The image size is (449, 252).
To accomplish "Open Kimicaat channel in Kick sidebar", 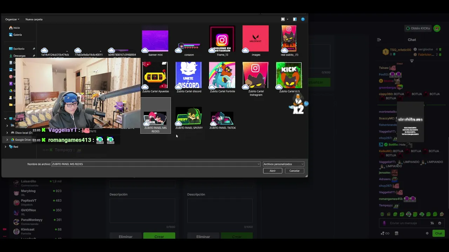I will 37,231.
